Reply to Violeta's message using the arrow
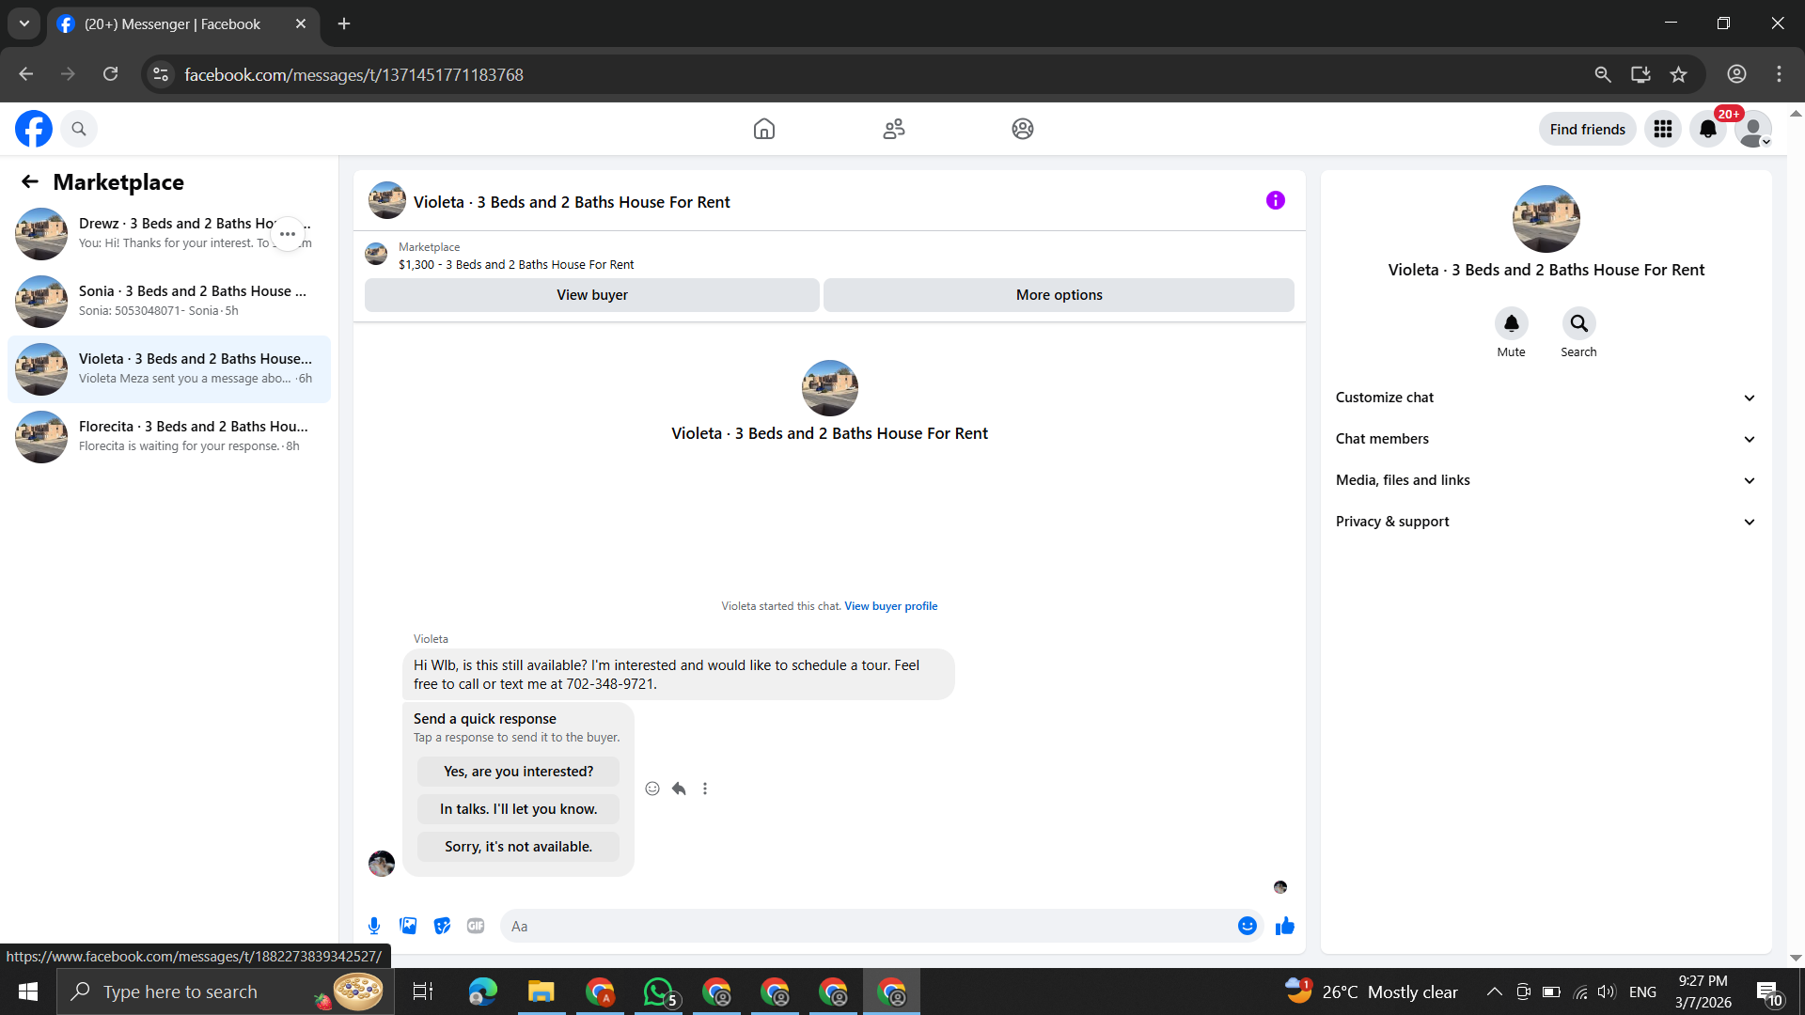Screen dimensions: 1805x1015 679,789
